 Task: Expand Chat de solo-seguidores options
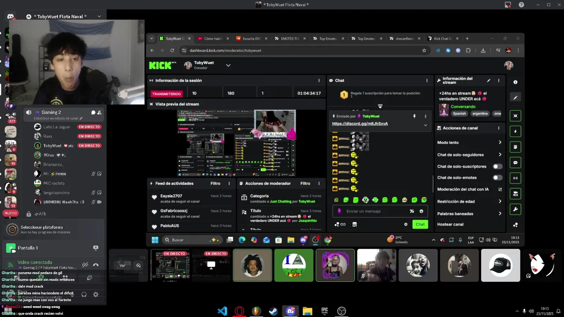click(x=500, y=155)
